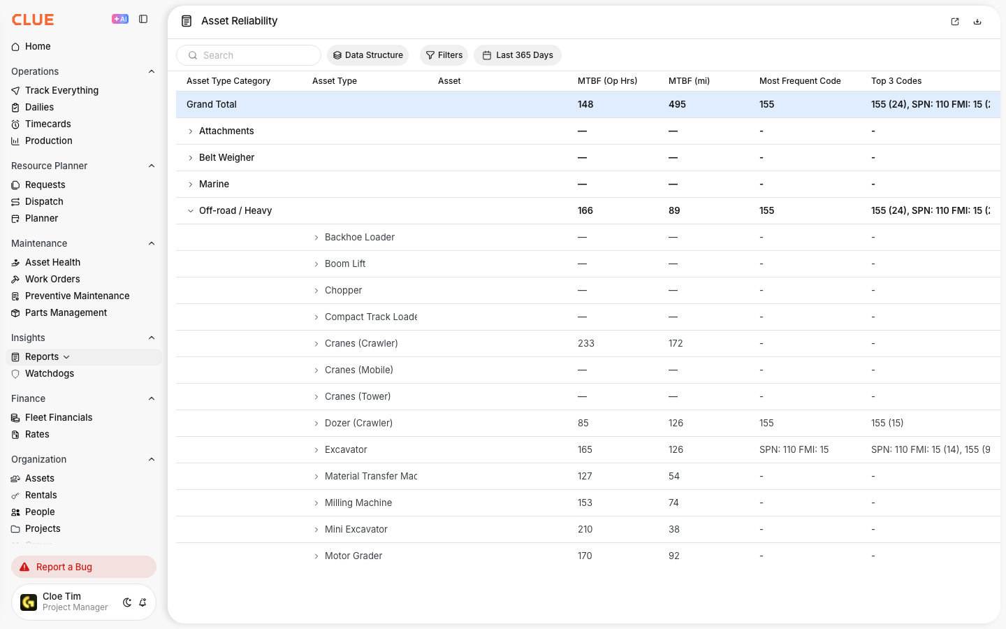Sort by MTBF (mi) column

click(x=689, y=81)
